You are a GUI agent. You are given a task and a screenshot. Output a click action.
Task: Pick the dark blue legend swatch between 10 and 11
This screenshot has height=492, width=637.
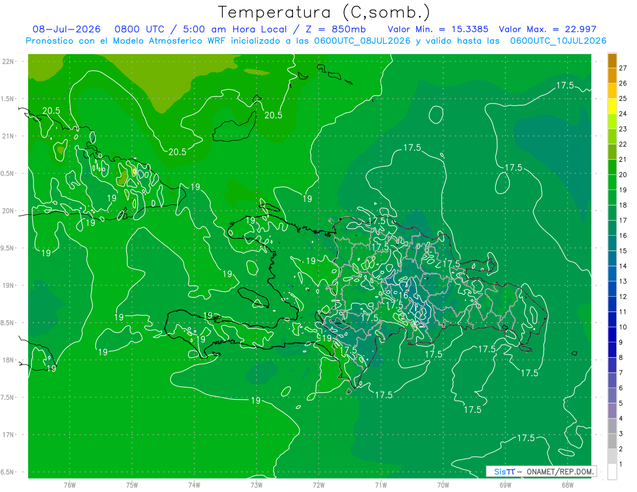(x=612, y=320)
